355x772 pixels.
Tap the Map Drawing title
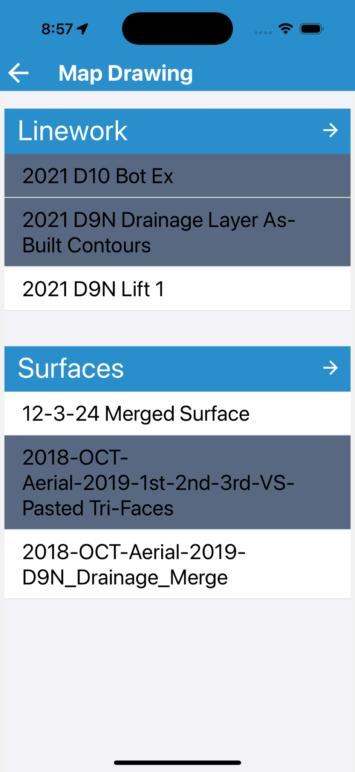[x=125, y=73]
